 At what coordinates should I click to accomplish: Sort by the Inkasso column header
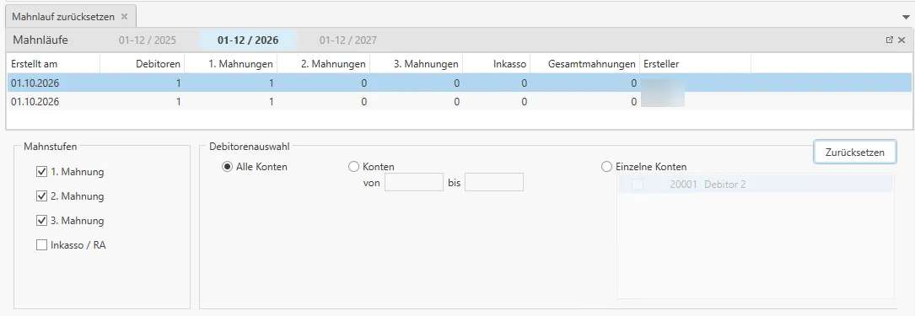point(497,64)
